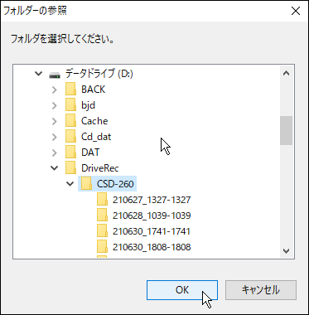Click the Cache folder icon

[70, 121]
